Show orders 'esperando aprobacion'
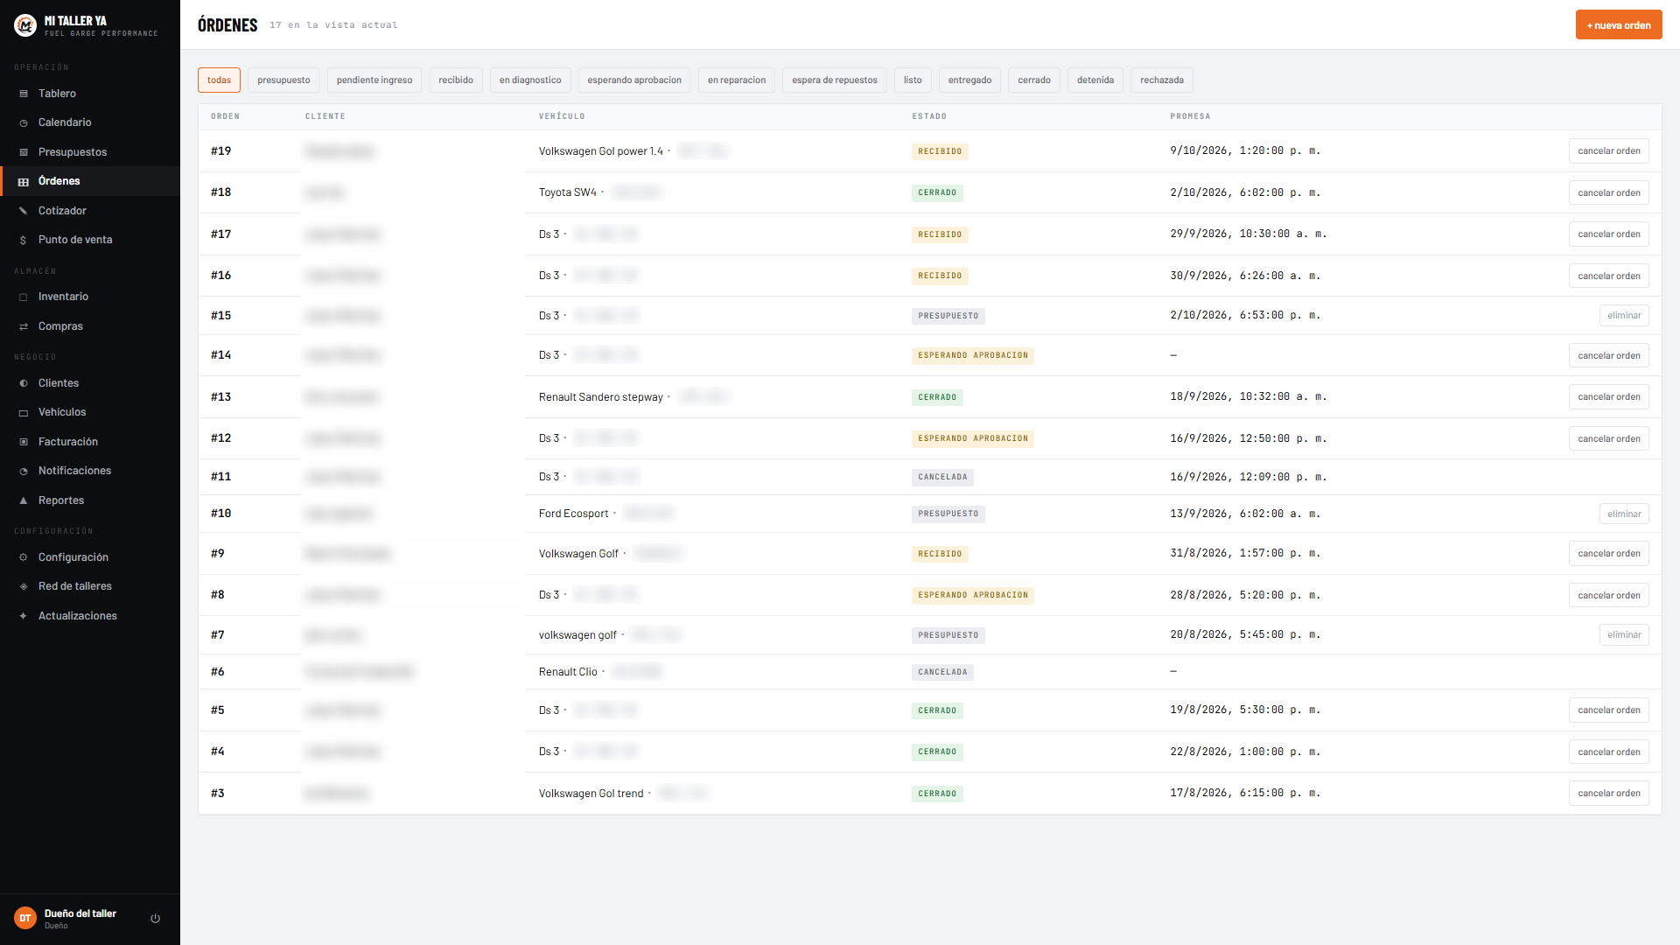 click(634, 80)
